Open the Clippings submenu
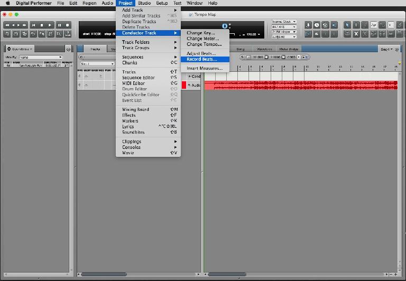 pos(148,142)
